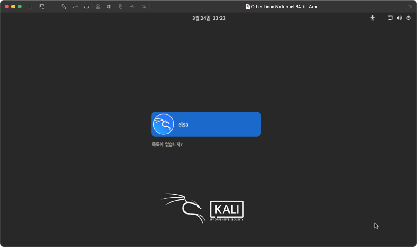The width and height of the screenshot is (417, 247).
Task: Pause the virtual machine
Action: (x=31, y=7)
